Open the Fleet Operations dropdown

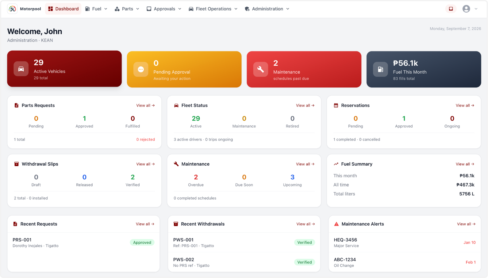coord(213,9)
